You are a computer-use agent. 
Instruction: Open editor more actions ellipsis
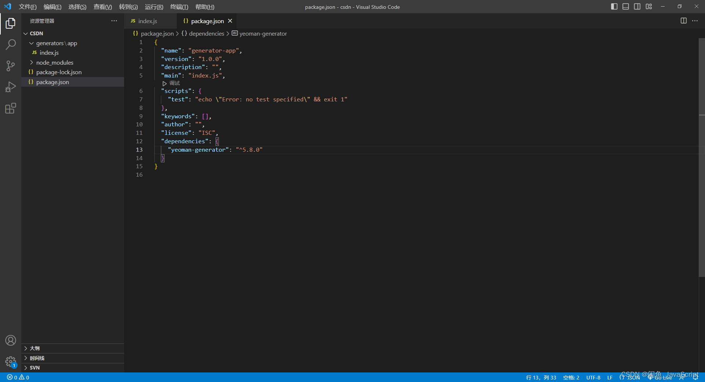coord(695,21)
